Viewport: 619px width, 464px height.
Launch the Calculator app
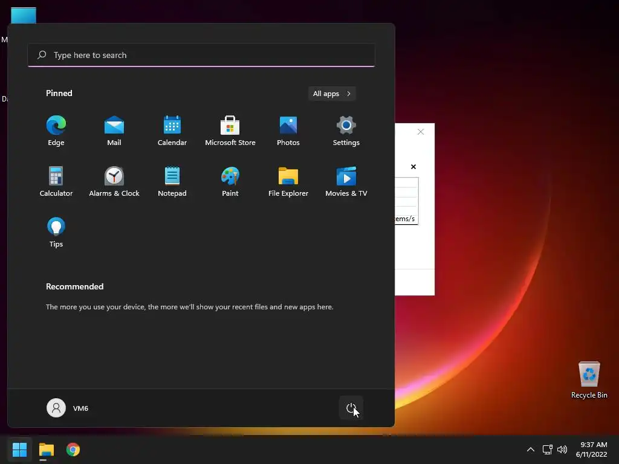(56, 181)
